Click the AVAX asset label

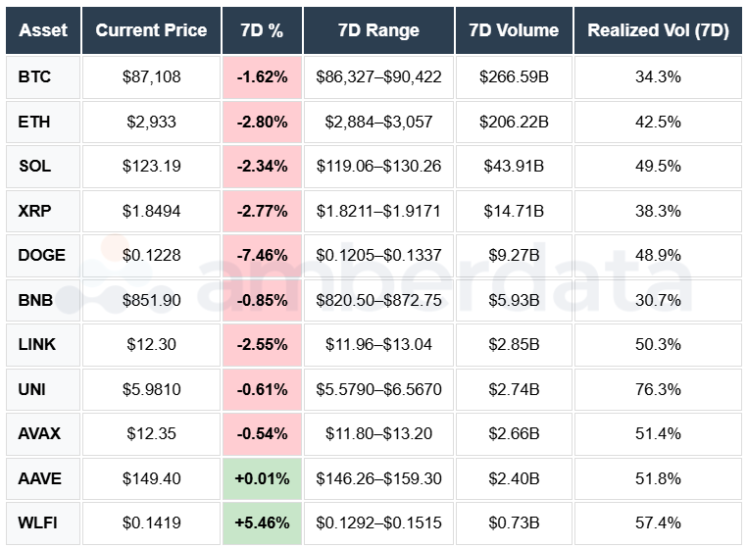37,433
